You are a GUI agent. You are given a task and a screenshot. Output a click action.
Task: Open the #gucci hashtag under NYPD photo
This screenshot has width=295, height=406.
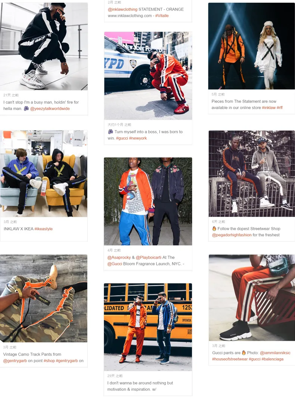(x=122, y=138)
